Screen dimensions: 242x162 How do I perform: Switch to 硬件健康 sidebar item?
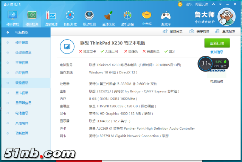pos(22,42)
